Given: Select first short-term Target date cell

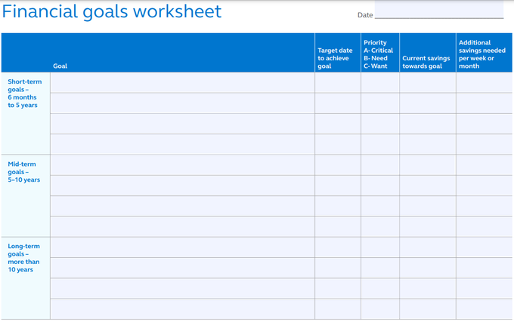Looking at the screenshot, I should [338, 82].
